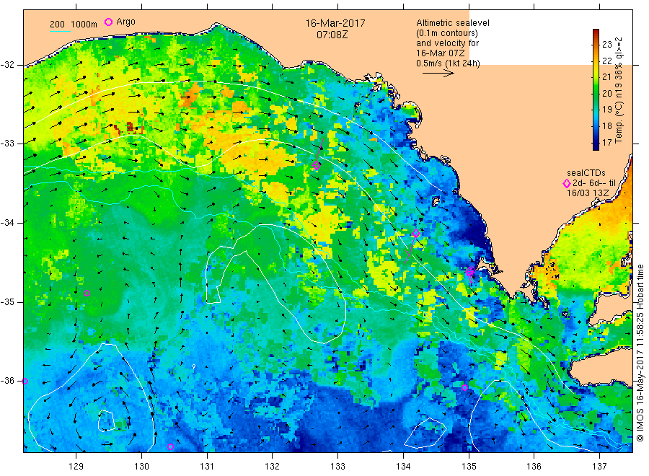The height and width of the screenshot is (476, 649).
Task: Click the dark blue bottom of the color bar beside 17
Action: coord(596,144)
